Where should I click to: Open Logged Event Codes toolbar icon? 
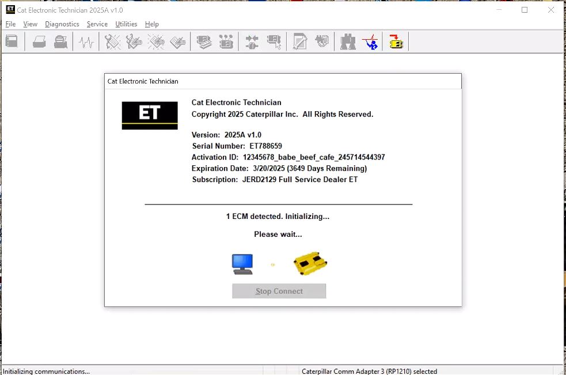(x=178, y=41)
